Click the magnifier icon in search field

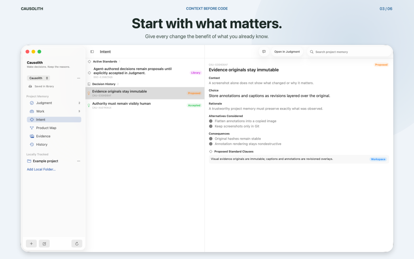(x=312, y=52)
